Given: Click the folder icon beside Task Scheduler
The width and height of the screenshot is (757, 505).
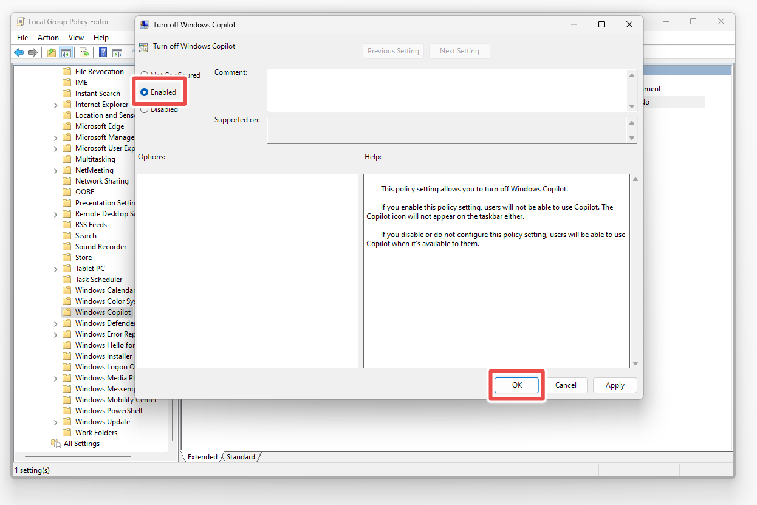Looking at the screenshot, I should click(67, 280).
